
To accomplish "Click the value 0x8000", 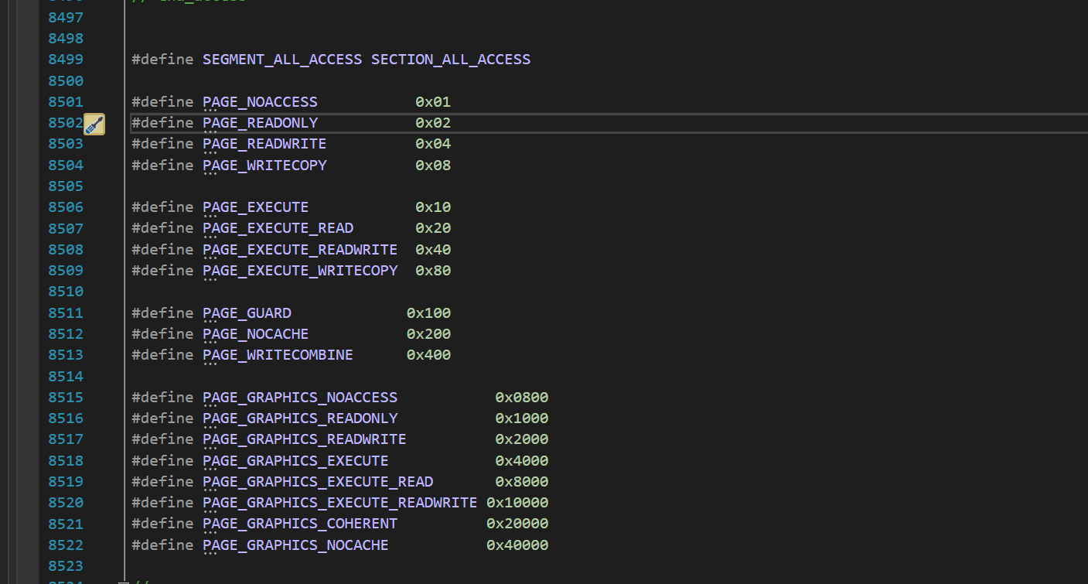I will pyautogui.click(x=522, y=482).
